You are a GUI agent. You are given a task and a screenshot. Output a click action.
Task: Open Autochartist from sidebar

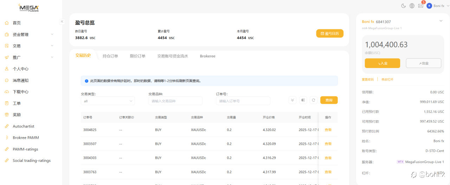tap(24, 126)
